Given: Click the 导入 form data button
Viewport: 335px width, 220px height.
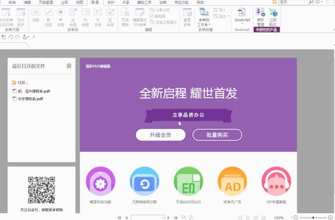Looking at the screenshot, I should coord(219,10).
